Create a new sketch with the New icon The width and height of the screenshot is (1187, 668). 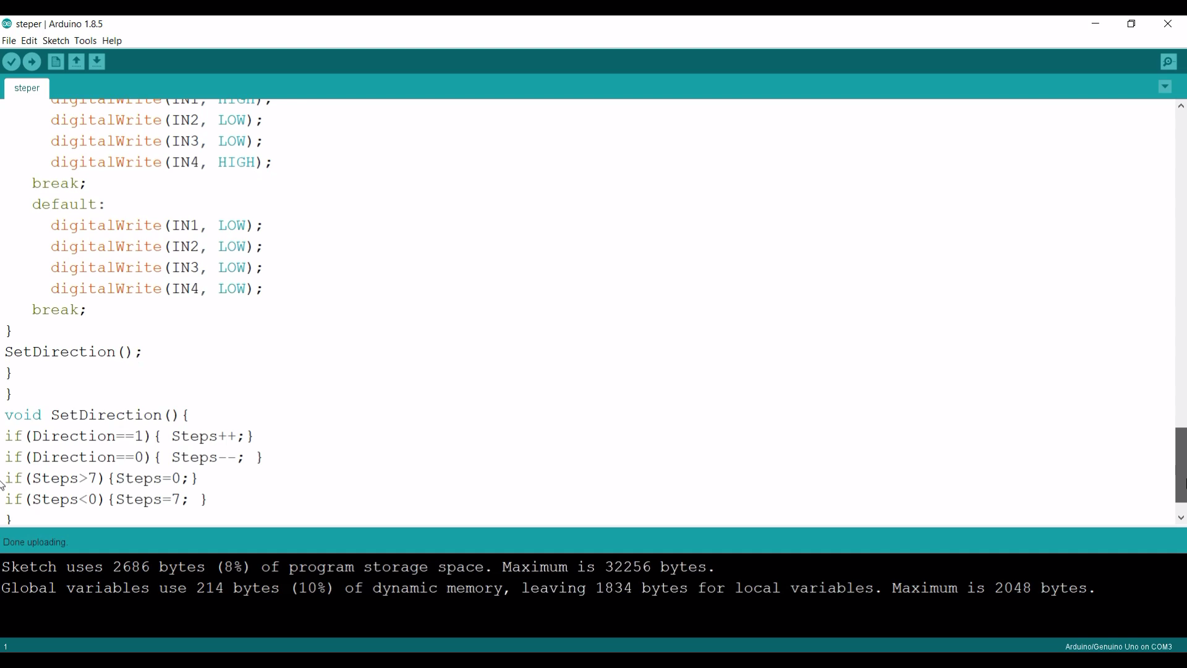pos(56,62)
